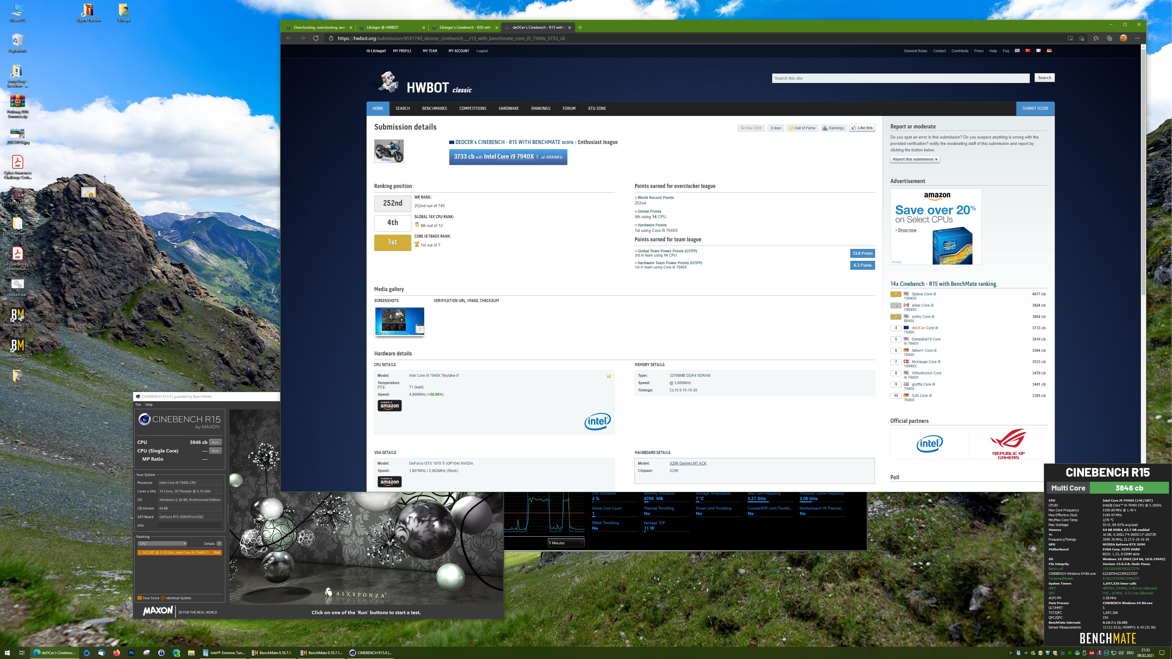Open File Explorer from the taskbar
The width and height of the screenshot is (1172, 659).
tap(191, 653)
